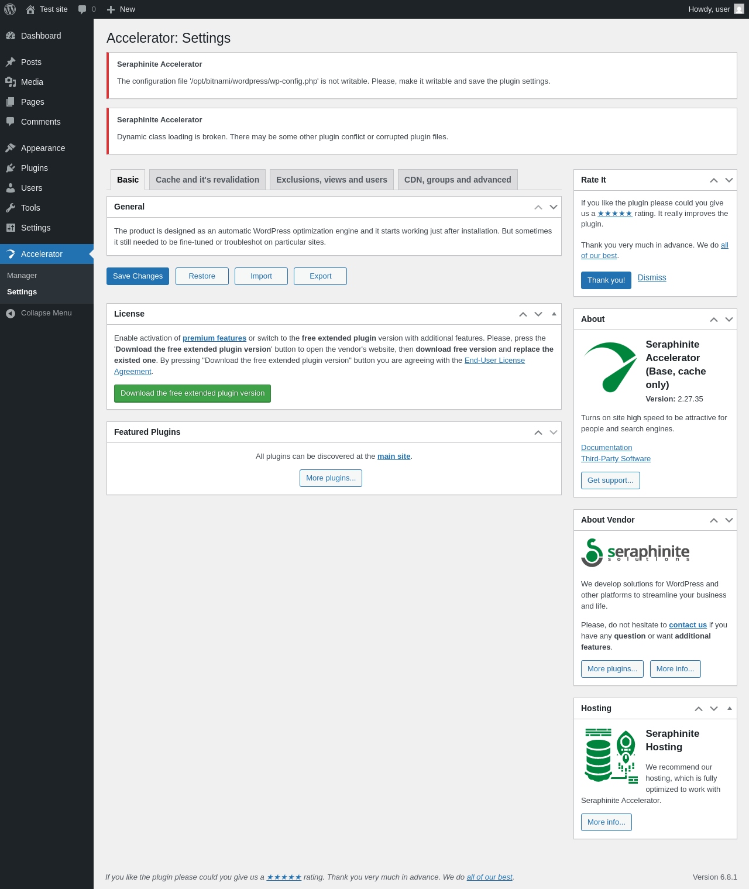Move the License panel down
Screen dimensions: 749x889
(538, 314)
